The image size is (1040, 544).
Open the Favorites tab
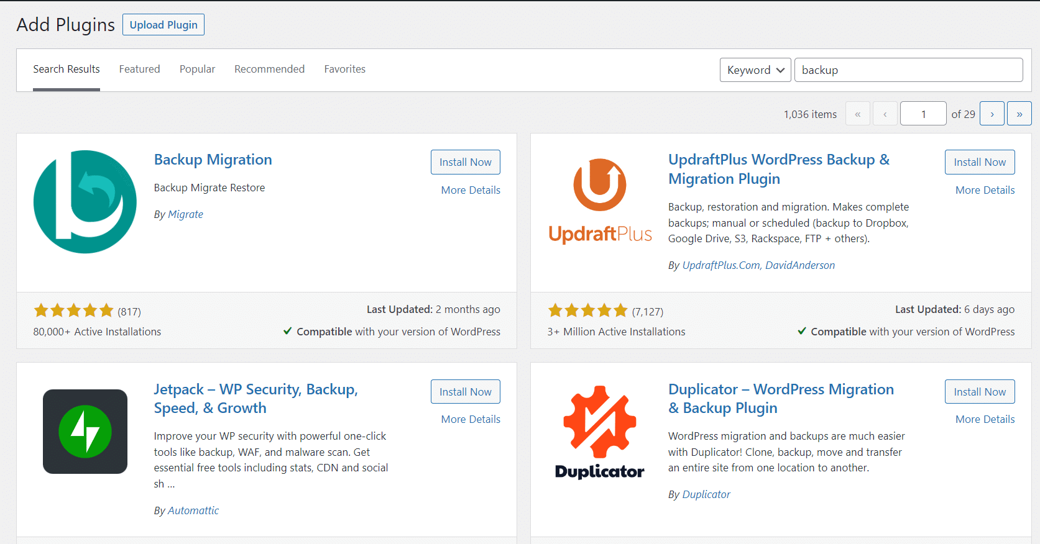point(345,69)
